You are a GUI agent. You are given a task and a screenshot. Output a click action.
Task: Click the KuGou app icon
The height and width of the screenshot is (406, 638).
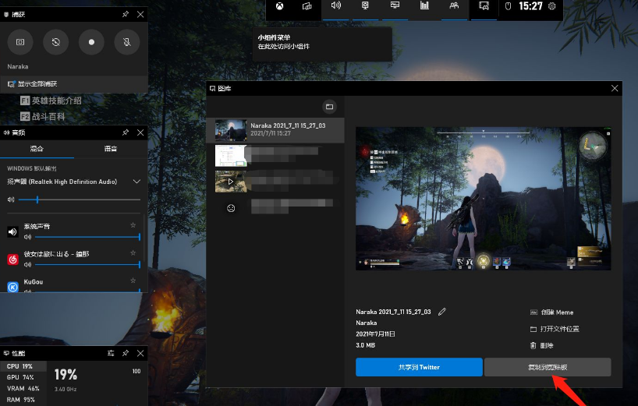pos(13,287)
